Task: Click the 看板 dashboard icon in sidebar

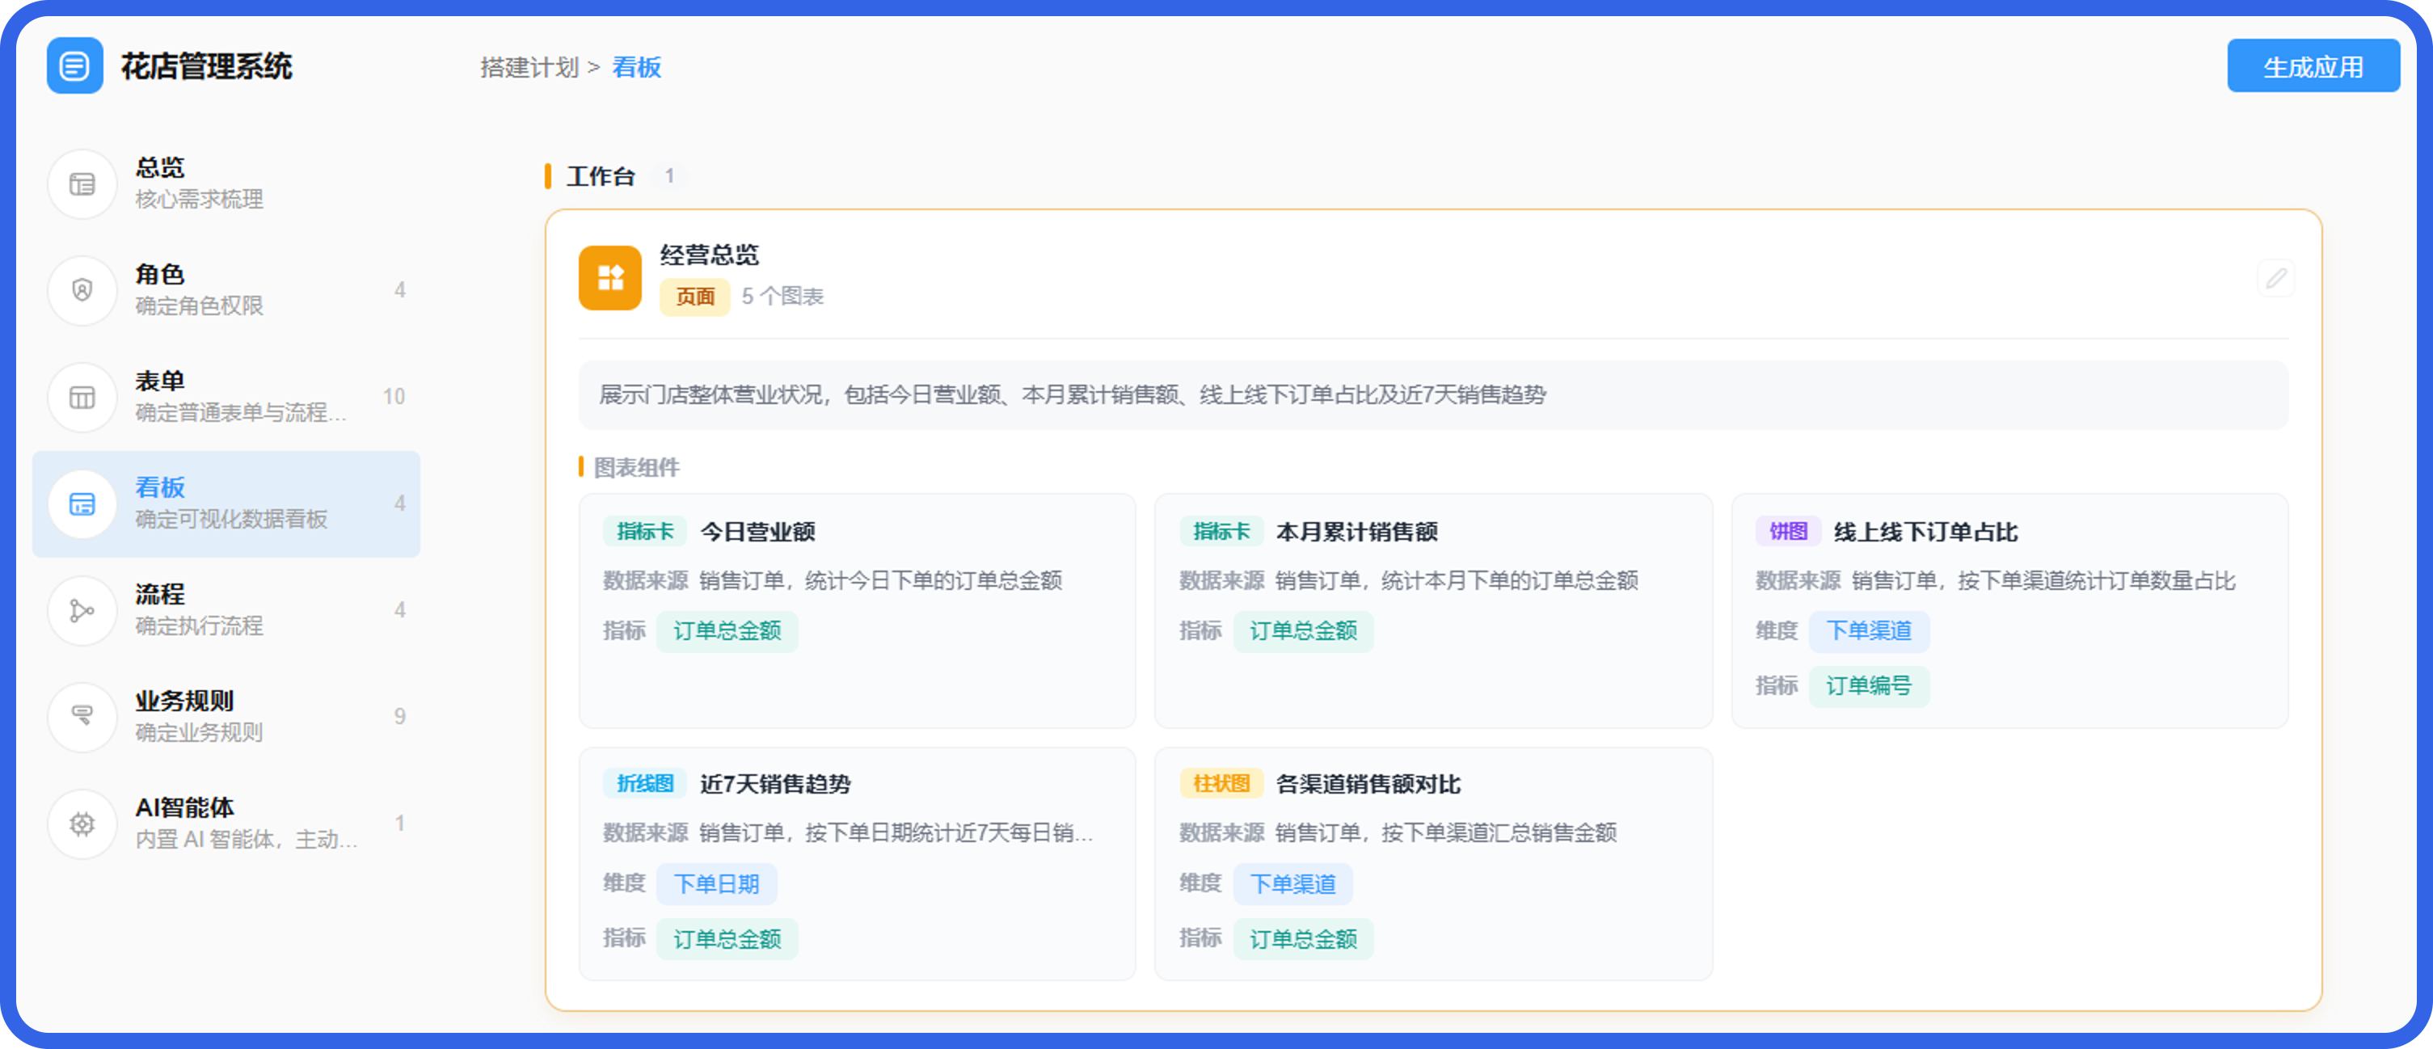Action: 82,503
